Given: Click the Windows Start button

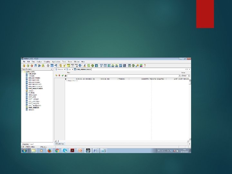Looking at the screenshot, I should [24, 150].
